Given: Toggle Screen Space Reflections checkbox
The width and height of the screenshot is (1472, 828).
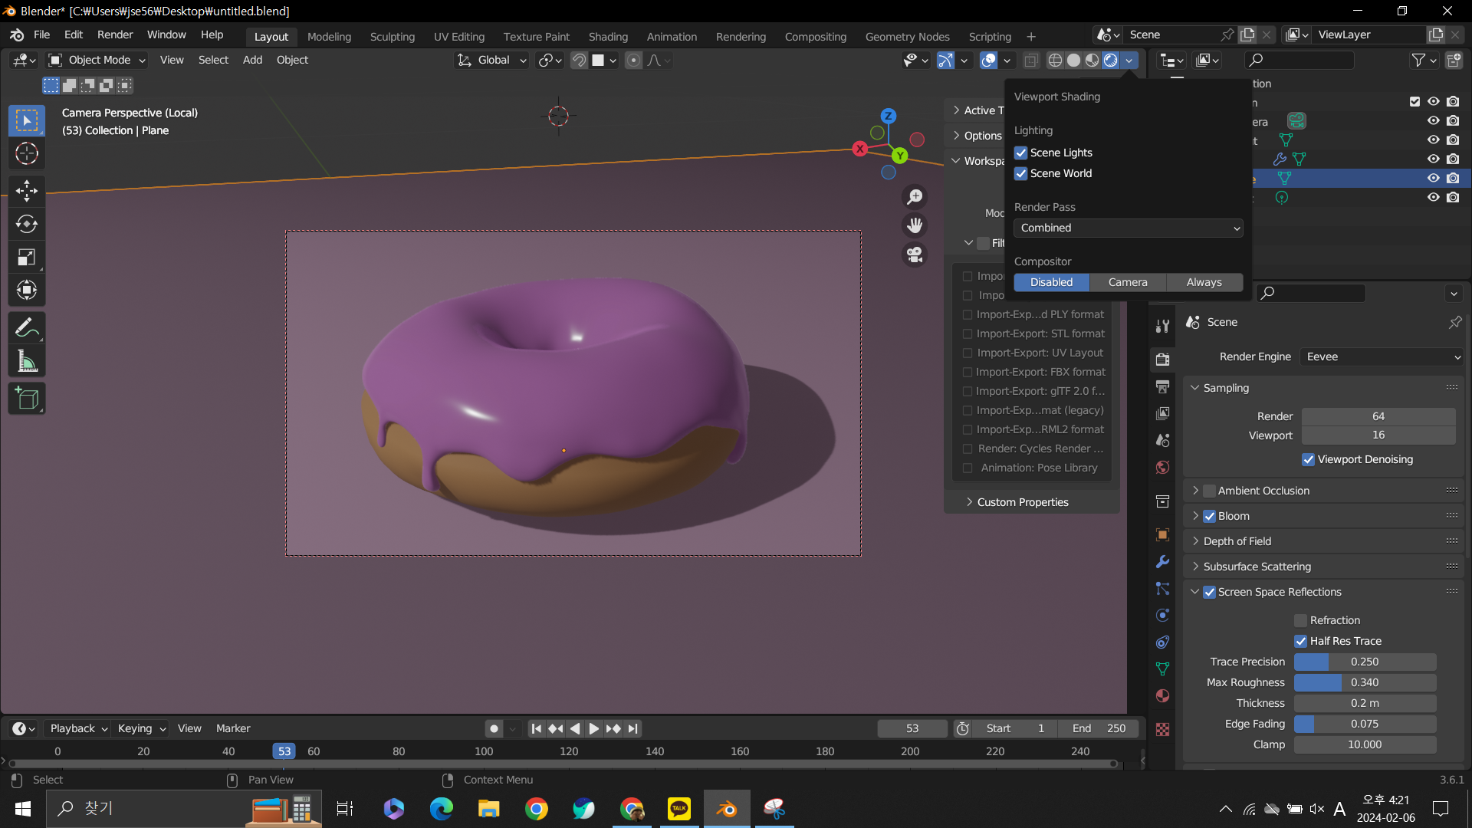Looking at the screenshot, I should [x=1209, y=592].
